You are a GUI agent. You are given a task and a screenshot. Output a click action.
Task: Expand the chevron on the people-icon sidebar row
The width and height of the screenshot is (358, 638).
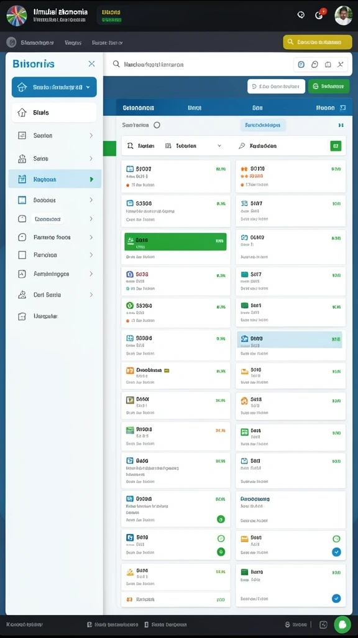[x=91, y=295]
